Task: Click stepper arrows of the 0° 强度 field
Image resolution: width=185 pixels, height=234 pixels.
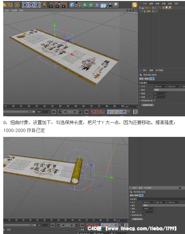Action: click(166, 94)
